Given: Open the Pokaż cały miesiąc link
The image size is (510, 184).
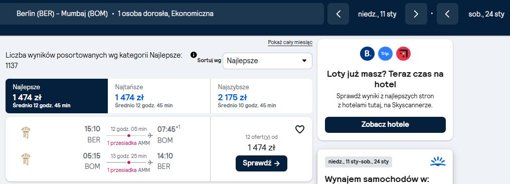Looking at the screenshot, I should click(x=290, y=43).
